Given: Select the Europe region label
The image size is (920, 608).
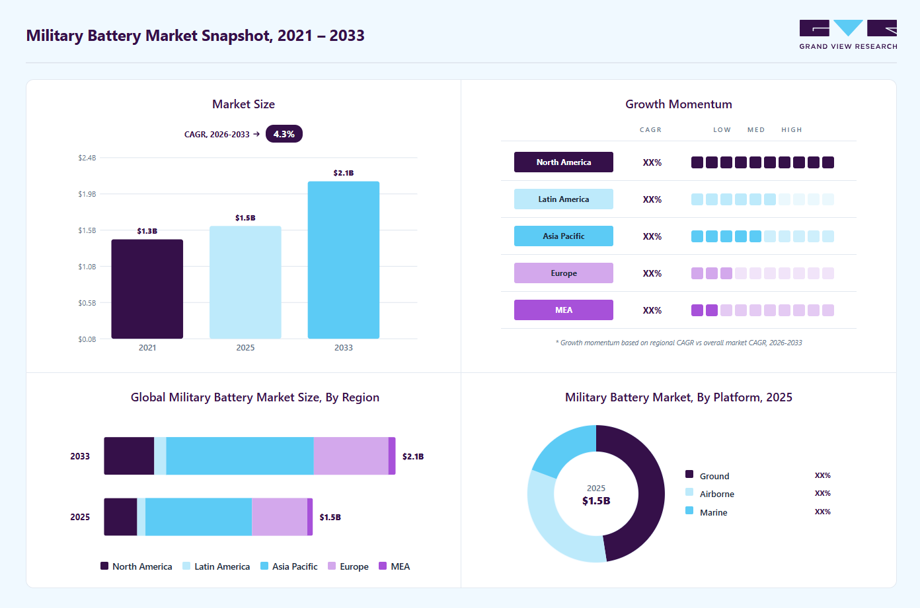Looking at the screenshot, I should [x=564, y=273].
